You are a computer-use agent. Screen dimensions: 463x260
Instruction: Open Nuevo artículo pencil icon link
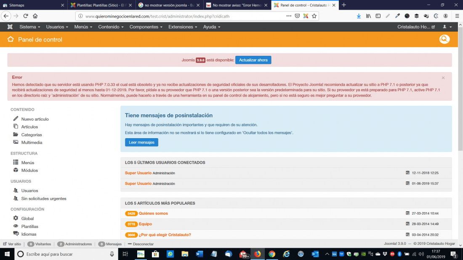click(16, 118)
